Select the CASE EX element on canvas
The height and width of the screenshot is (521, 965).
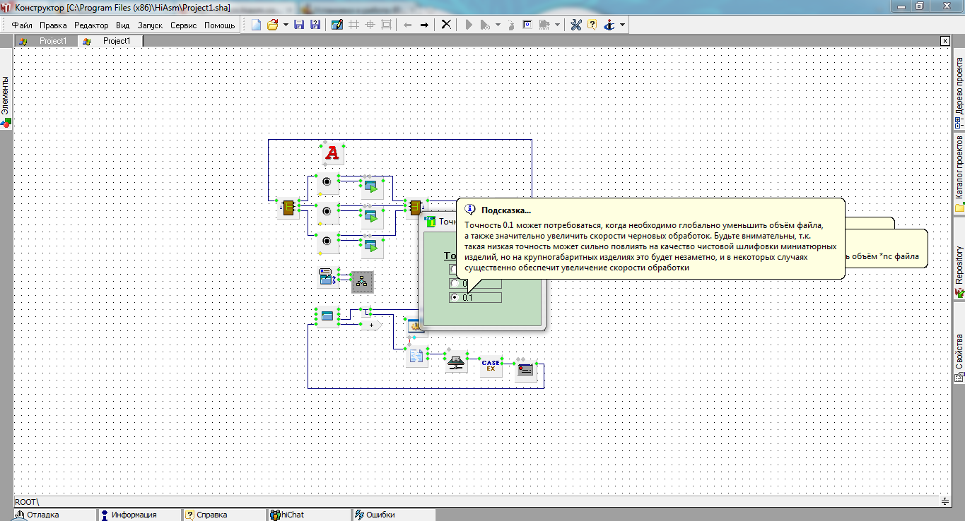tap(491, 366)
